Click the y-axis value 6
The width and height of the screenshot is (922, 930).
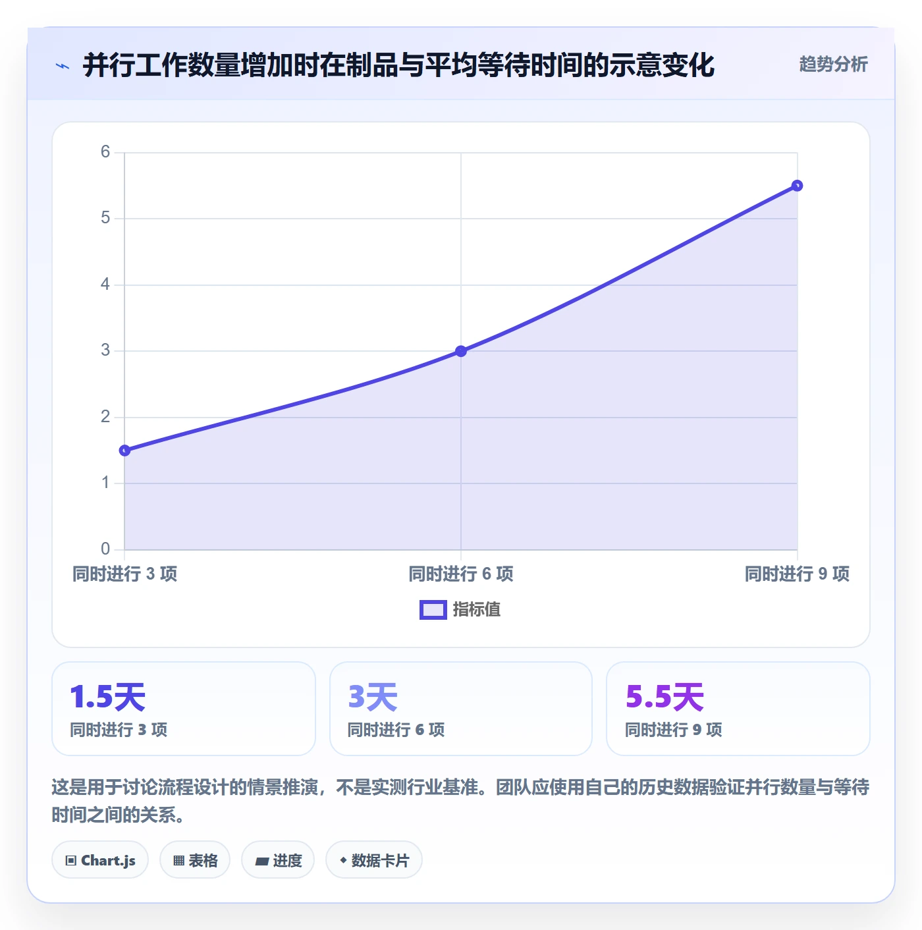(x=105, y=152)
